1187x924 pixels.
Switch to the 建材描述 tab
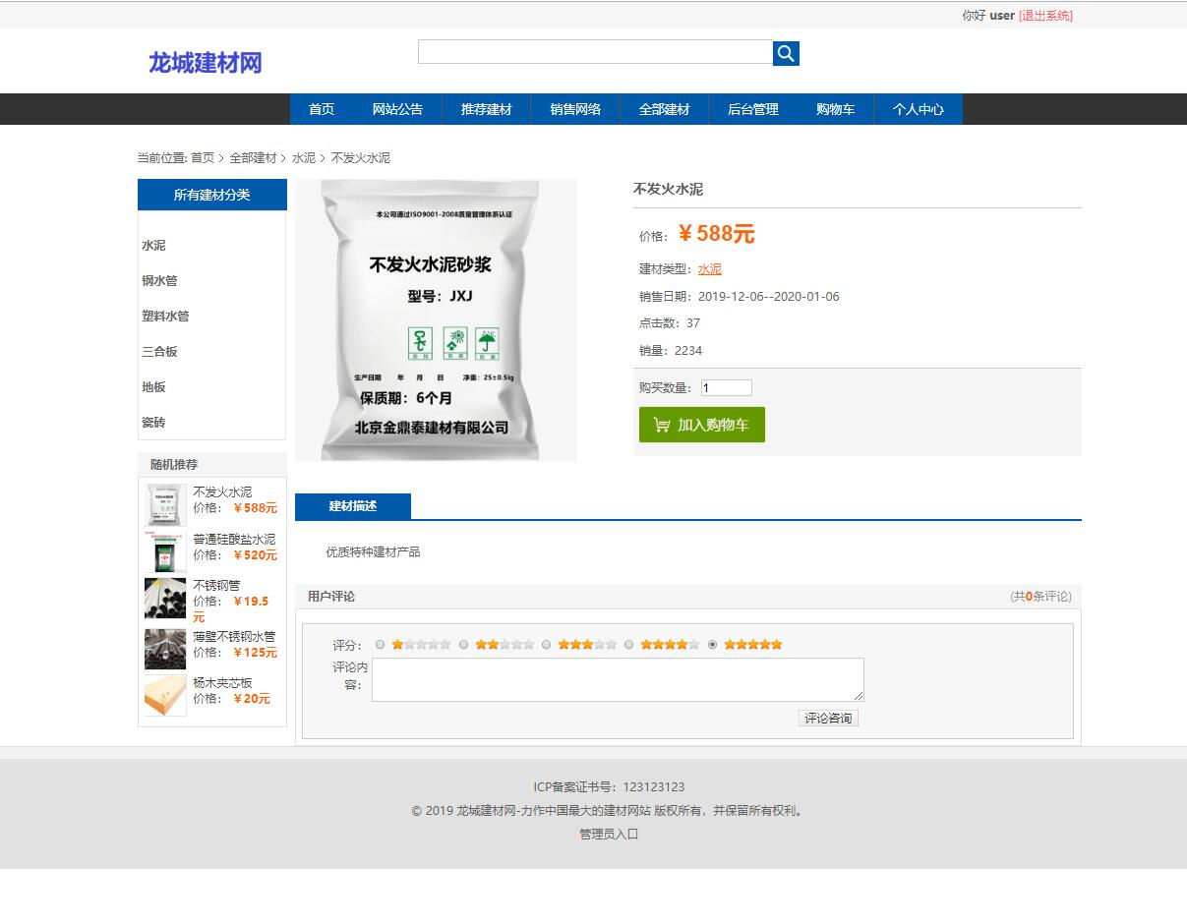point(354,506)
